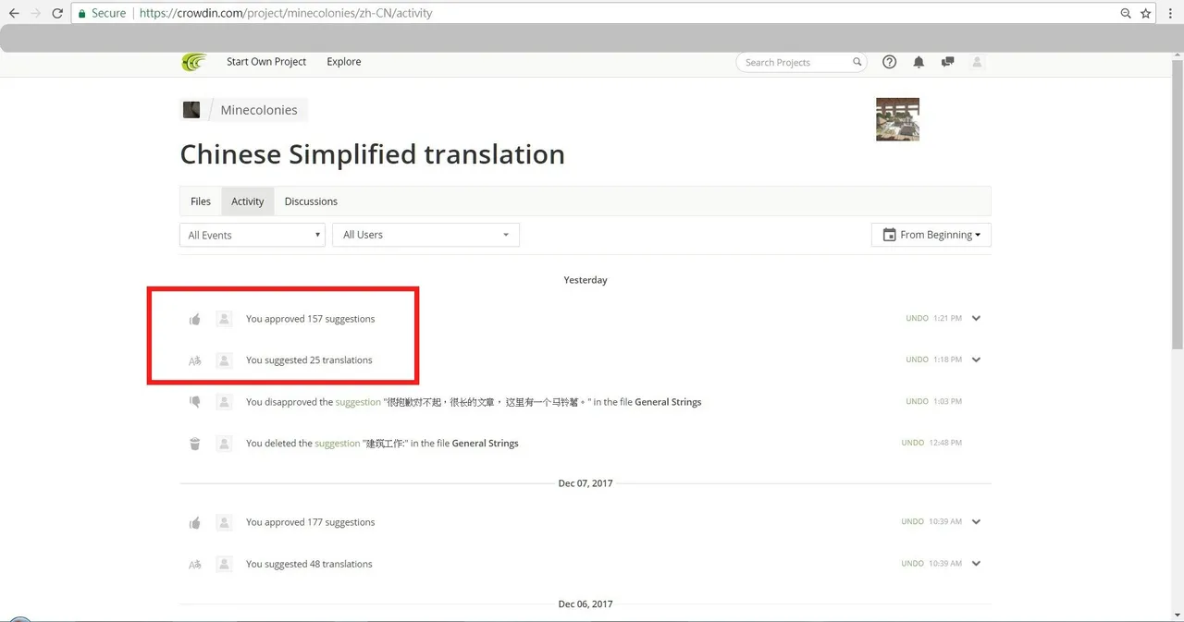Click 'You approved 157 suggestions' text
Viewport: 1184px width, 622px height.
coord(310,319)
